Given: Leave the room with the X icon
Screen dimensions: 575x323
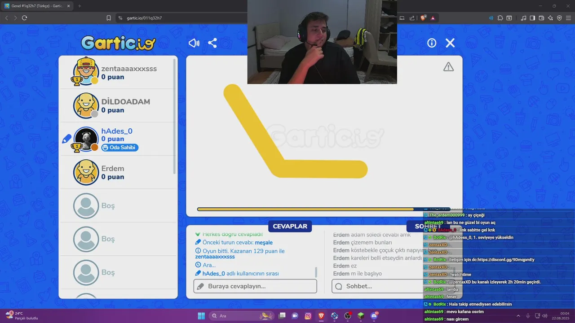Looking at the screenshot, I should [x=450, y=43].
